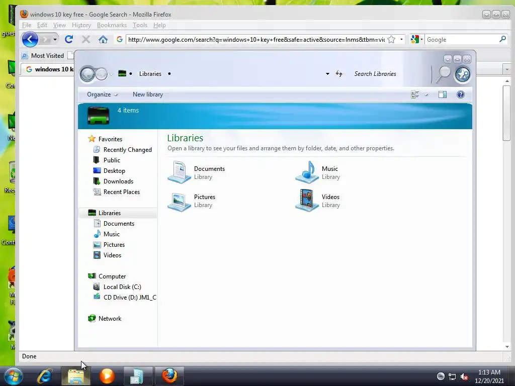515x386 pixels.
Task: Create a New library
Action: point(148,94)
